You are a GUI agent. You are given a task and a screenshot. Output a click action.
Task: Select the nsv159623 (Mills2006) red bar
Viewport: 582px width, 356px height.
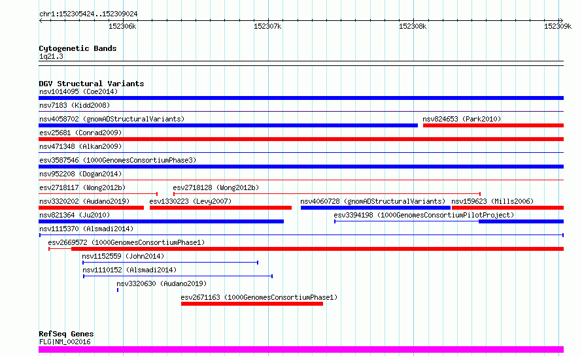pos(507,208)
